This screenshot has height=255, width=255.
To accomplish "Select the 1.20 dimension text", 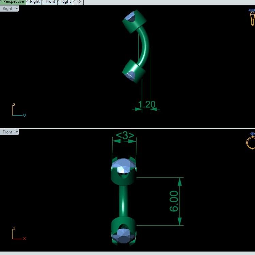I will tap(147, 105).
